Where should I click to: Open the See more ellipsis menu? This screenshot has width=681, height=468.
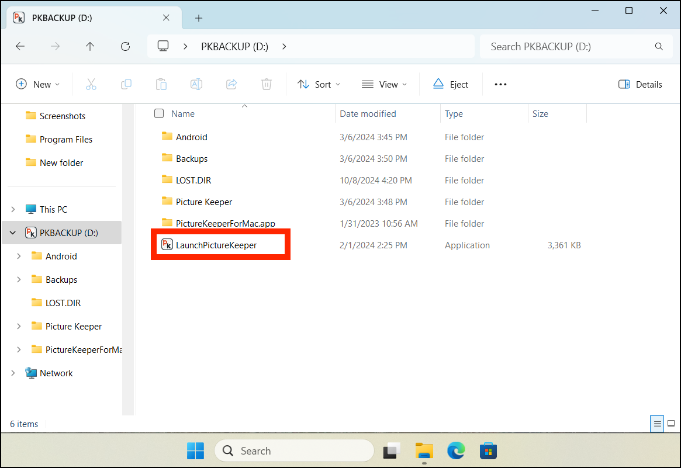[x=500, y=84]
